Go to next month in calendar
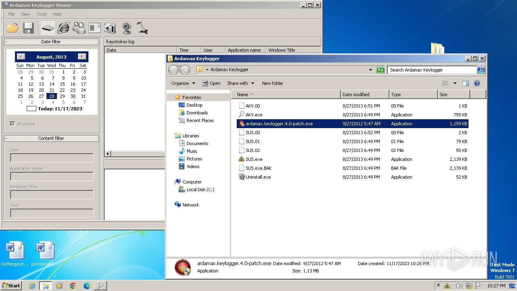The image size is (517, 291). (x=82, y=57)
